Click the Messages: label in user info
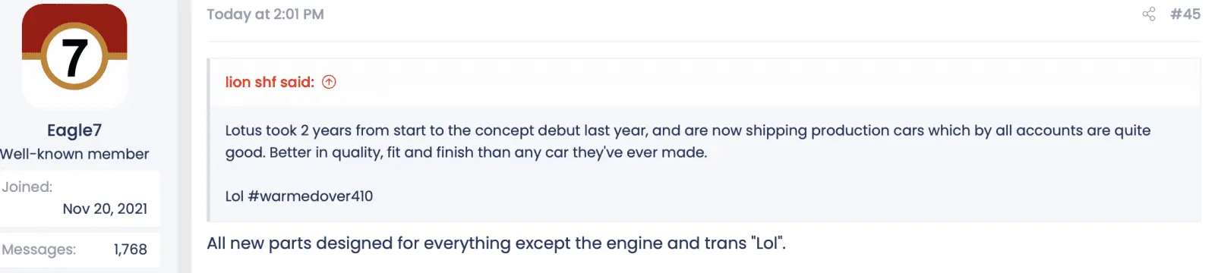Image resolution: width=1215 pixels, height=273 pixels. pos(39,249)
